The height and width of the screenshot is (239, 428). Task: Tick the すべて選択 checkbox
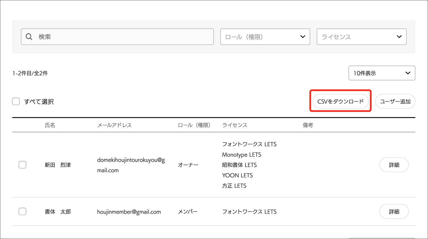(16, 101)
